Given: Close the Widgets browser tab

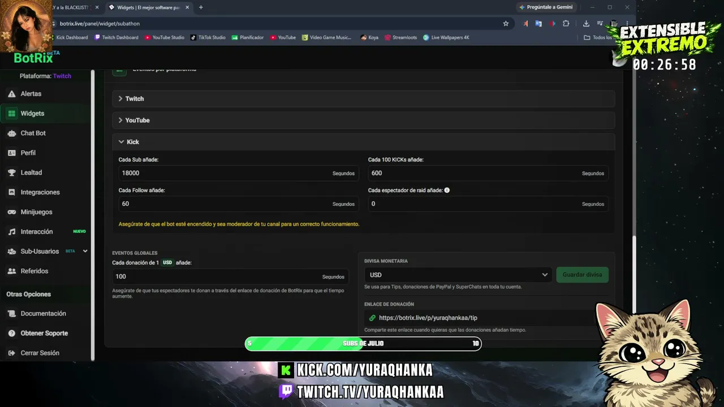Looking at the screenshot, I should (187, 7).
